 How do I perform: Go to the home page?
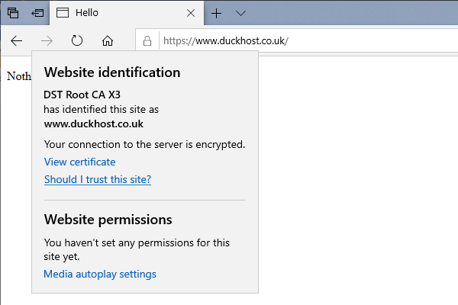click(x=108, y=40)
